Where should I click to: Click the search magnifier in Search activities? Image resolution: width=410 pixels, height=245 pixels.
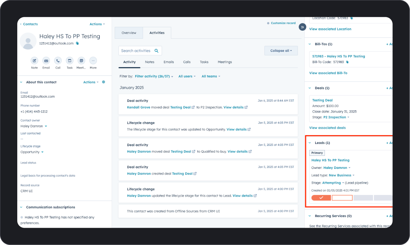click(157, 51)
